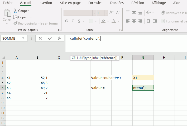The image size is (187, 126).
Task: Click the Fusionner et centrer button
Action: point(174,21)
